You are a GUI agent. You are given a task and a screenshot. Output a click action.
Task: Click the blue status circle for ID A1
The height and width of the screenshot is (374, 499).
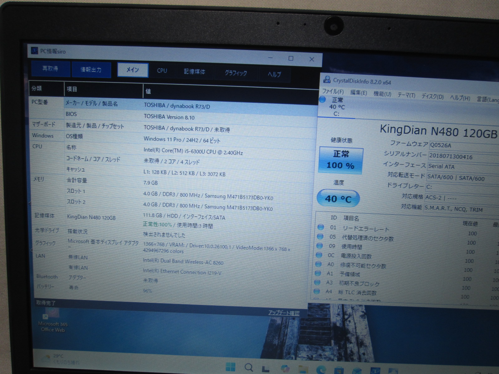click(318, 273)
